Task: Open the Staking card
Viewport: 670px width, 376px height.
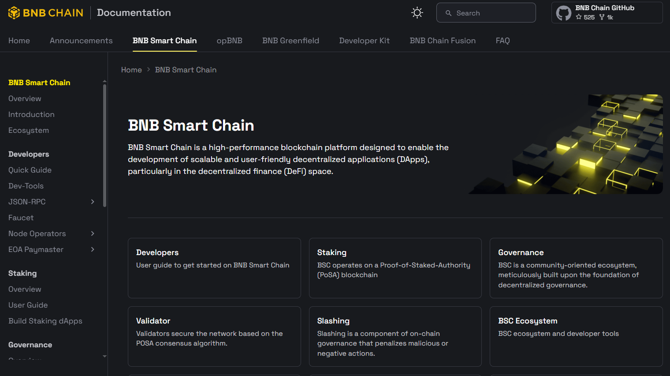Action: 395,268
